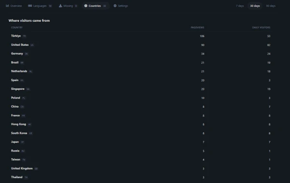Set range to 30 days

point(255,6)
